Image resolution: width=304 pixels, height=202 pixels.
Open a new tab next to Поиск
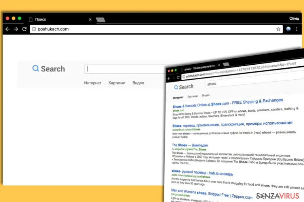click(x=101, y=19)
